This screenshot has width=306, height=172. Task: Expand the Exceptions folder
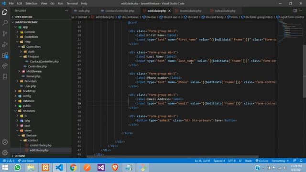pos(31,37)
